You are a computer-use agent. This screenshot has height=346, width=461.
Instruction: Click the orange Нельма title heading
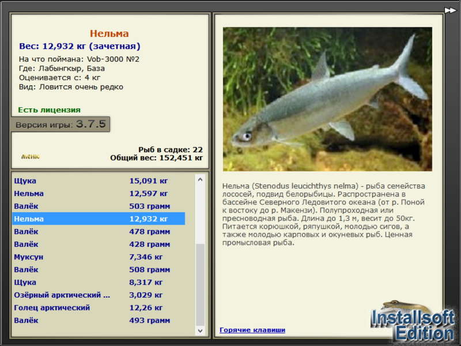coord(109,33)
